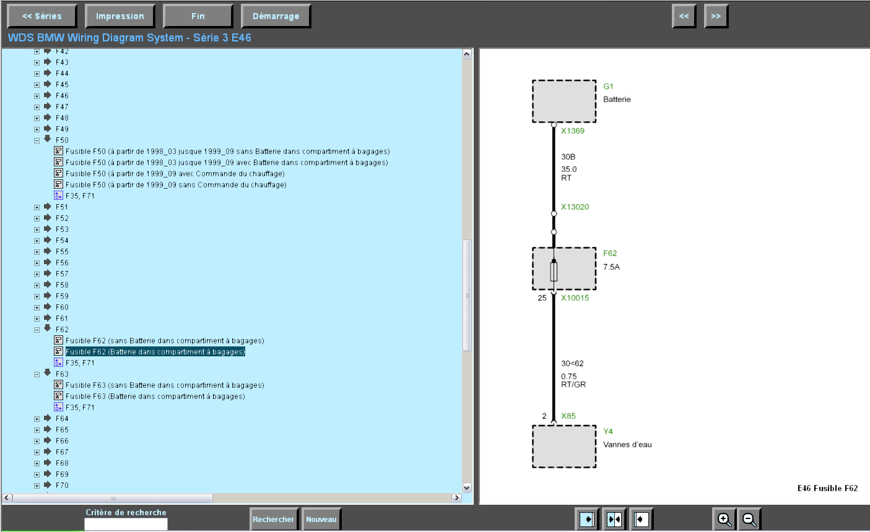Click the tree's horizontal scrollbar right arrow
The image size is (870, 532).
(457, 498)
